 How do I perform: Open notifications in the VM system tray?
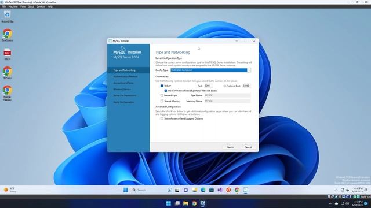(366, 190)
